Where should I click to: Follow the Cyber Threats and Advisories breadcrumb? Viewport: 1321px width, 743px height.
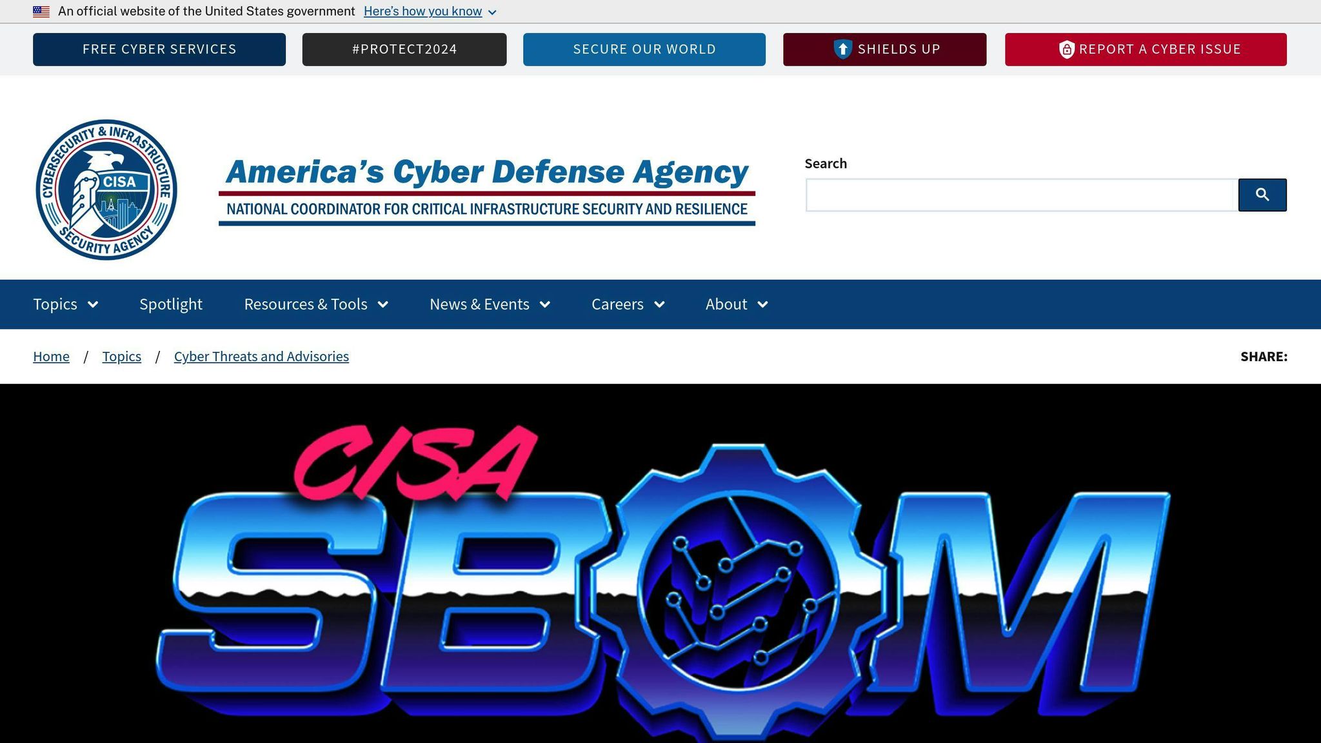click(x=261, y=357)
